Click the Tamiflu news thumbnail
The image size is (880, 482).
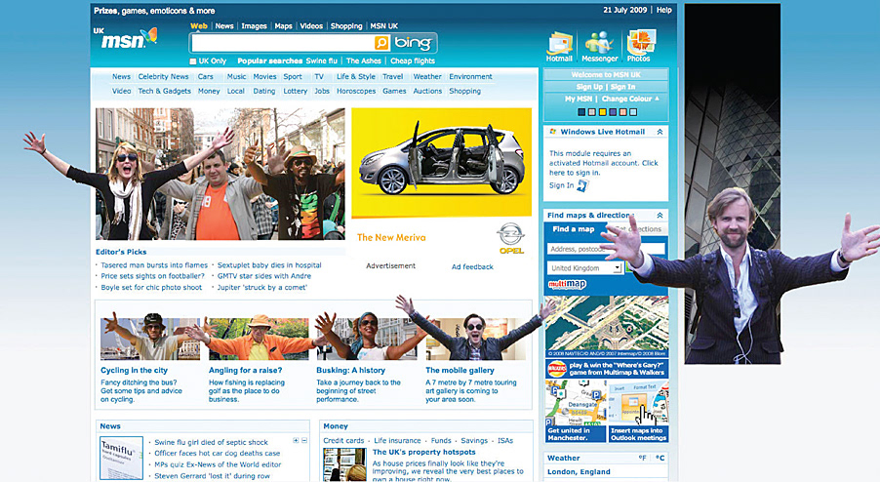121,458
